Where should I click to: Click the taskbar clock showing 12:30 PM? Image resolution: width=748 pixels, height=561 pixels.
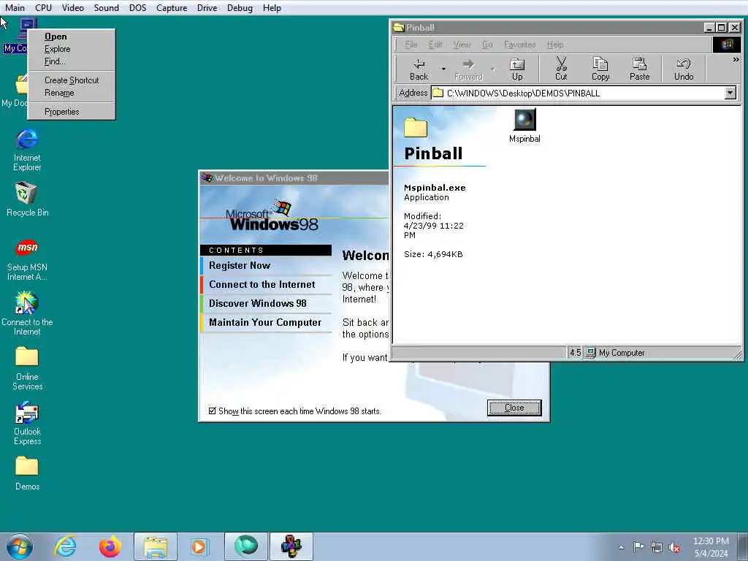pos(711,547)
